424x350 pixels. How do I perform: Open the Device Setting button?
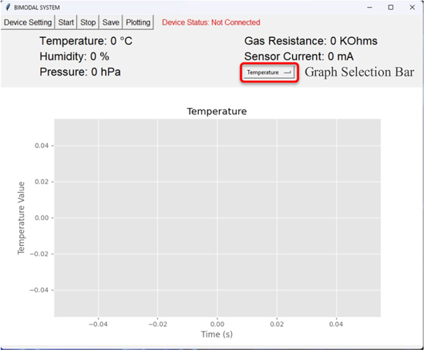click(28, 22)
